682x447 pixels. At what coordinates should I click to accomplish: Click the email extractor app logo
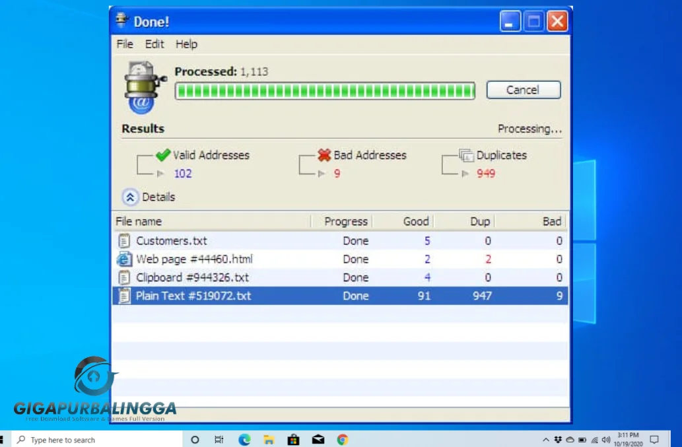click(x=143, y=87)
